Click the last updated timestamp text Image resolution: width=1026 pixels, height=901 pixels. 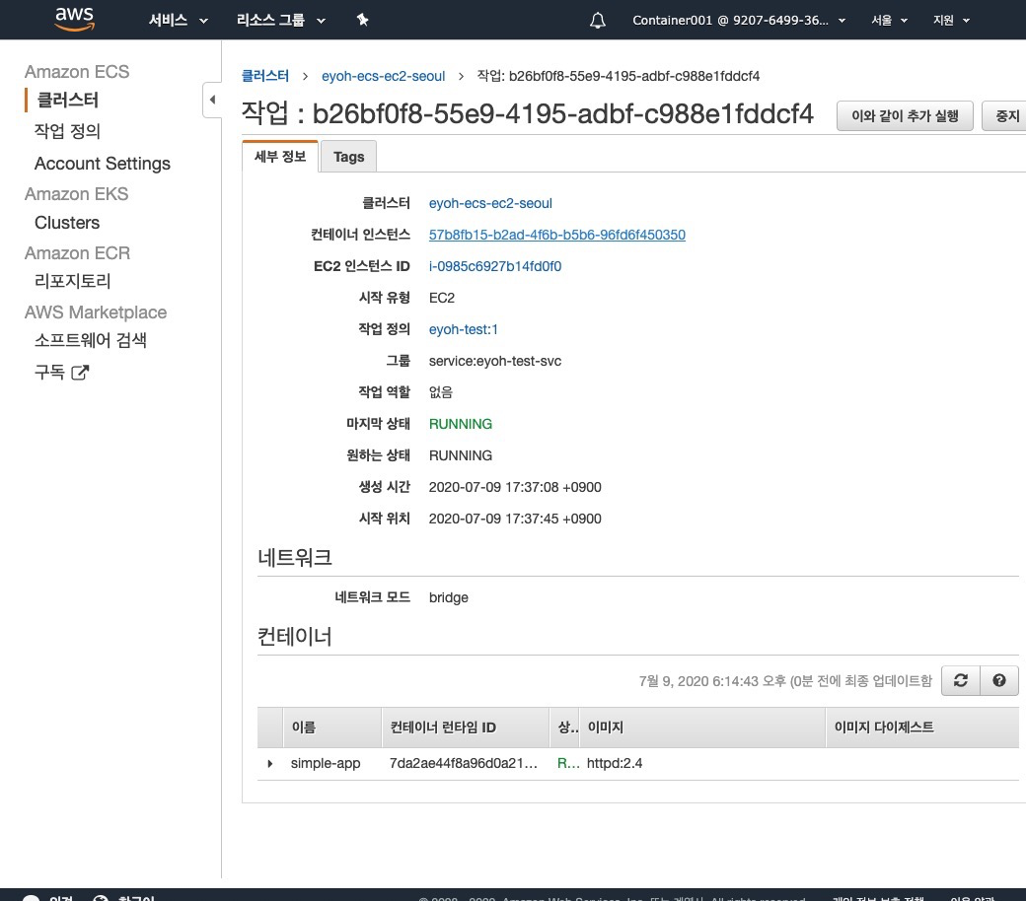pos(785,680)
